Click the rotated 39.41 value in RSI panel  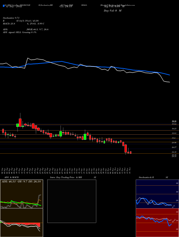(x=174, y=221)
